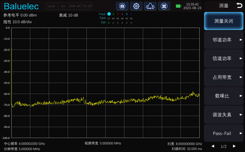Click the 扫宽 8.000000000 GHz value

pos(185,144)
